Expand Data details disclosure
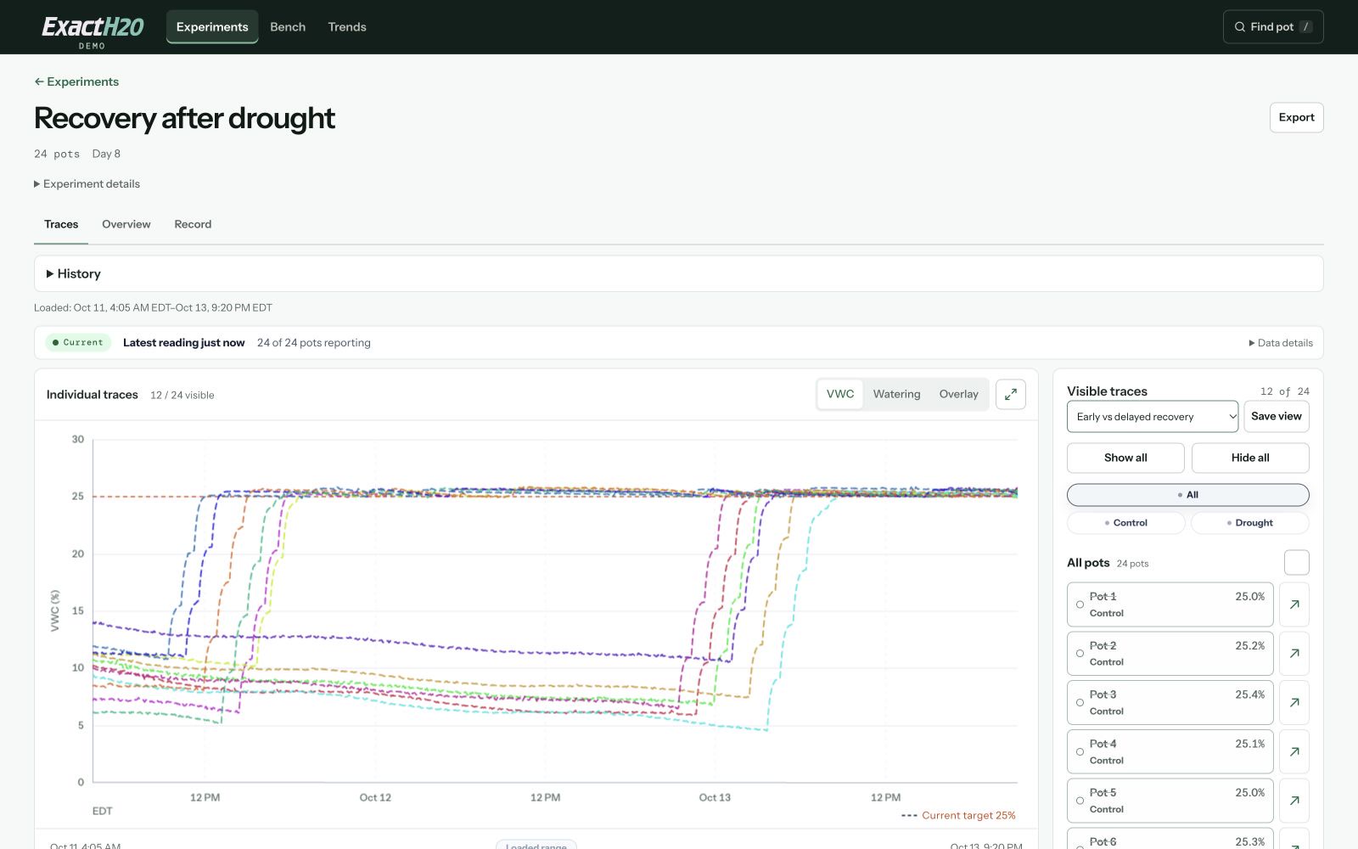This screenshot has height=849, width=1358. click(1281, 343)
